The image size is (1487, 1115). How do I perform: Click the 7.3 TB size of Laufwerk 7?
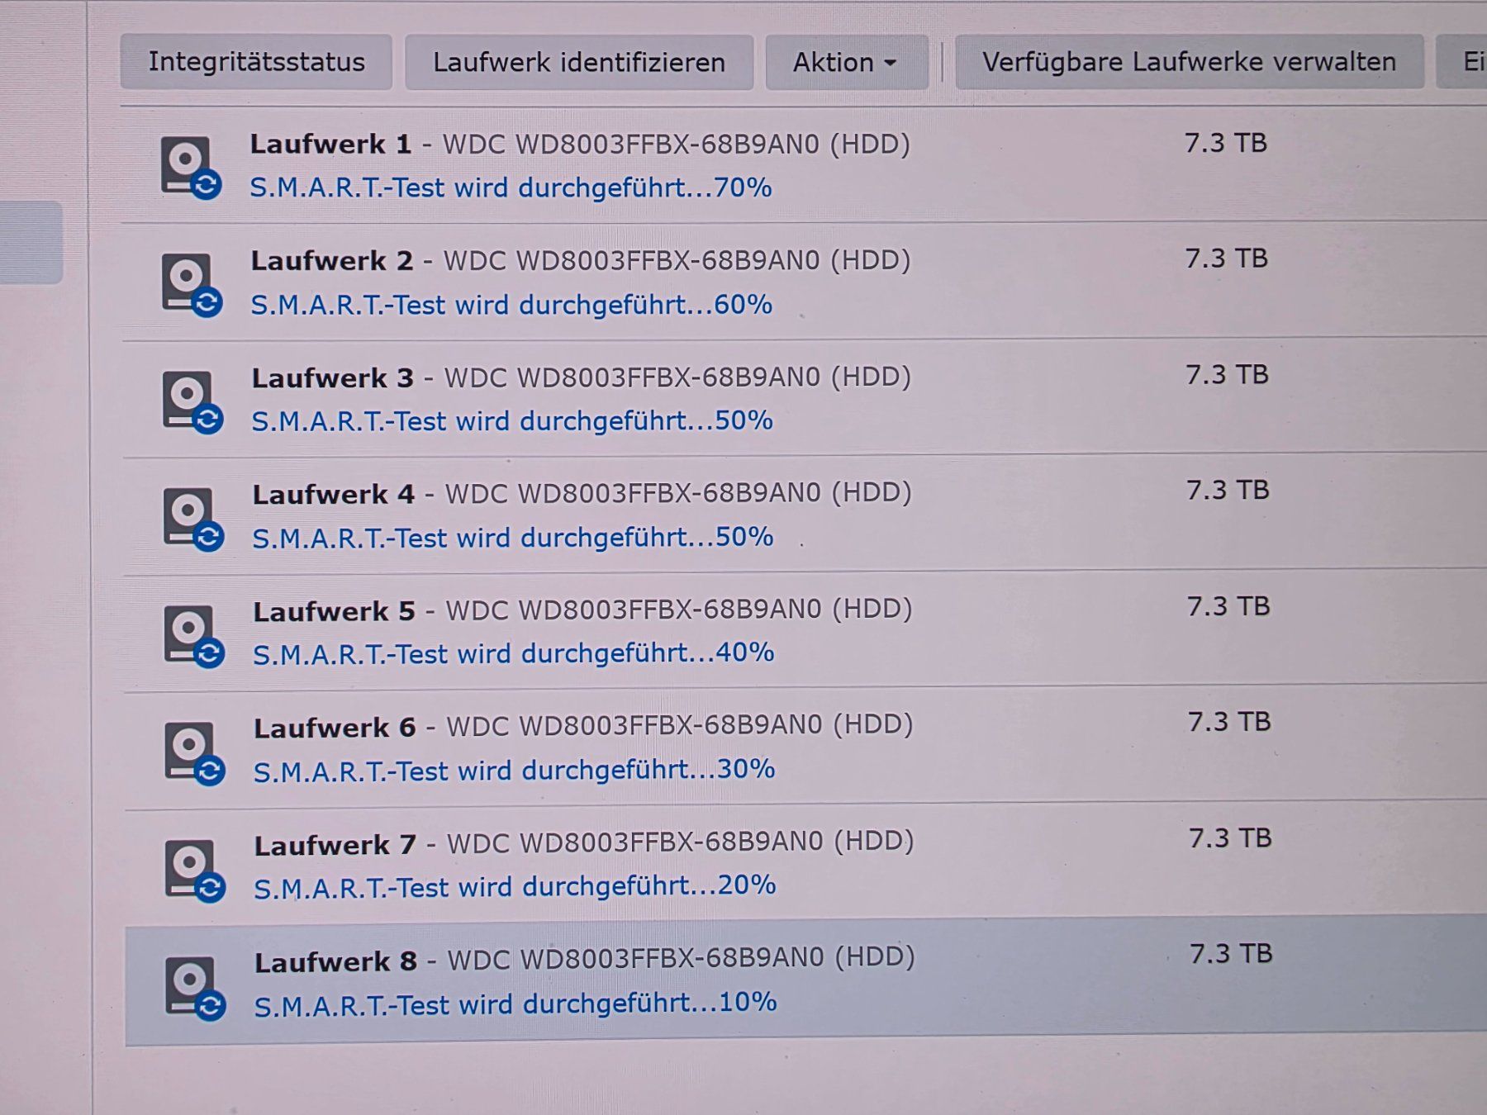tap(1231, 839)
